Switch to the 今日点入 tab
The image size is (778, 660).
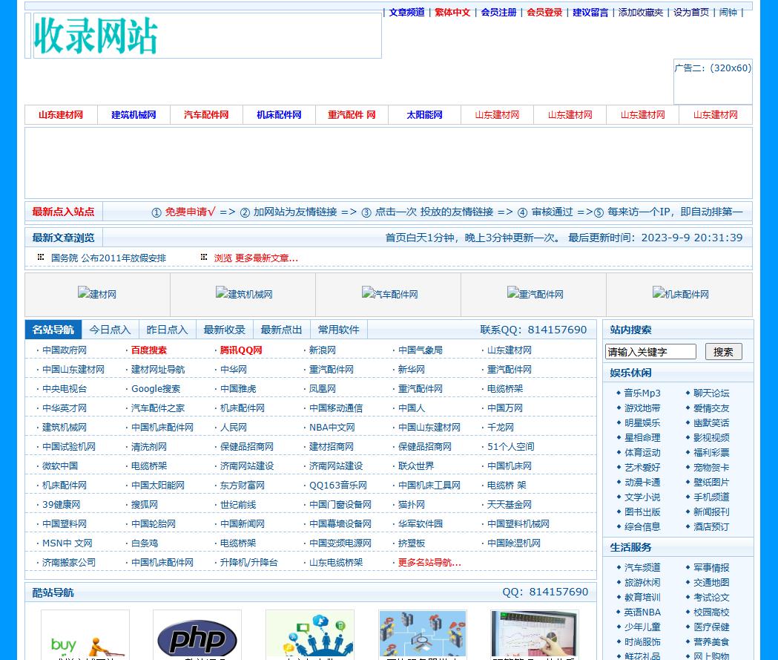(x=111, y=330)
